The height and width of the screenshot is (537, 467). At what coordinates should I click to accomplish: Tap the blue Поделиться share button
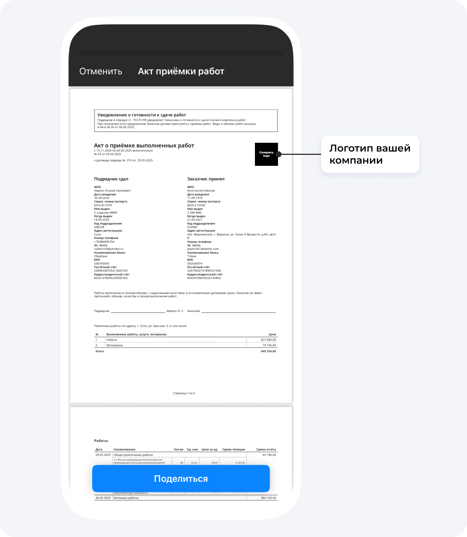point(181,479)
